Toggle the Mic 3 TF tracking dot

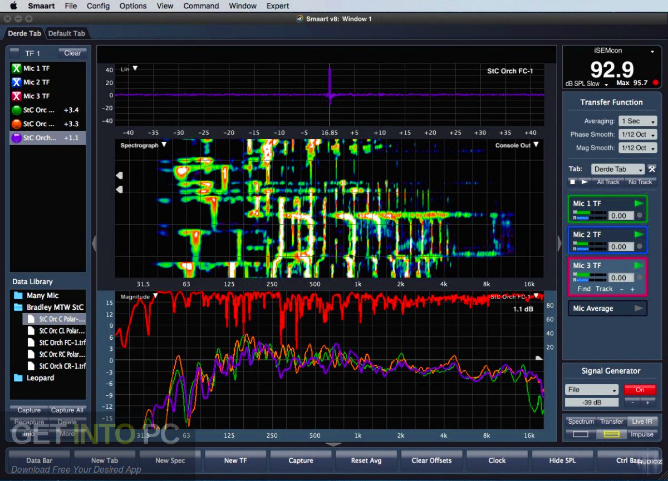(640, 277)
